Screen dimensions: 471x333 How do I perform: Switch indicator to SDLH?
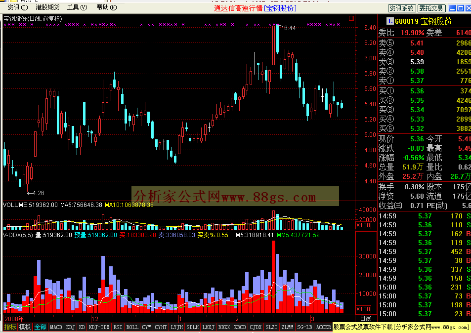click(x=193, y=327)
